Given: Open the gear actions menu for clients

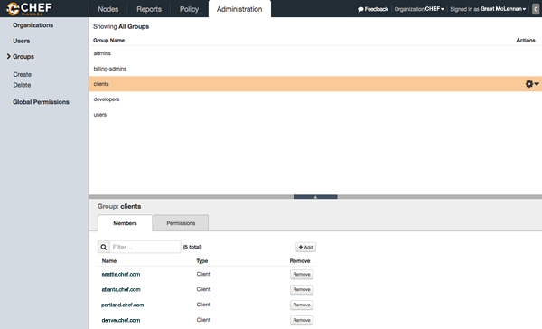Looking at the screenshot, I should (532, 84).
